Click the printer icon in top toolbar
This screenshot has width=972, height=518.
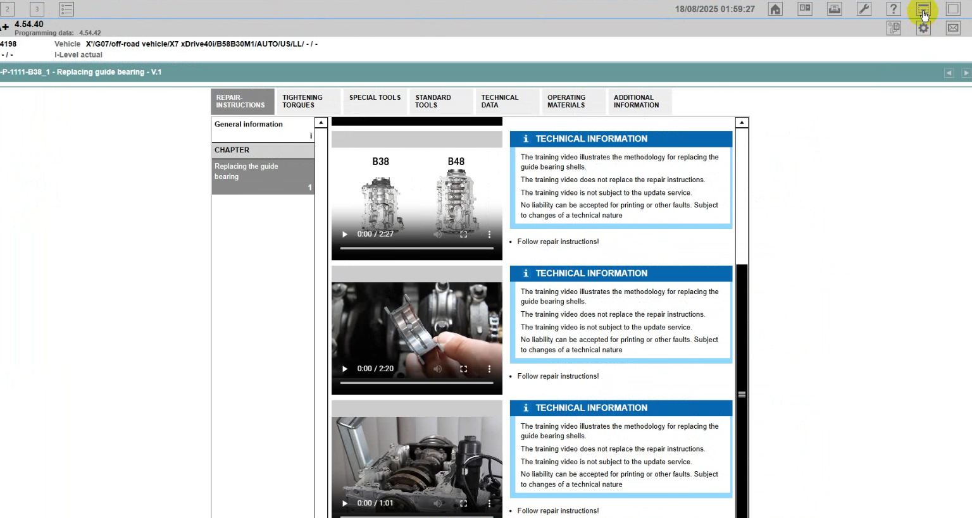pos(835,9)
